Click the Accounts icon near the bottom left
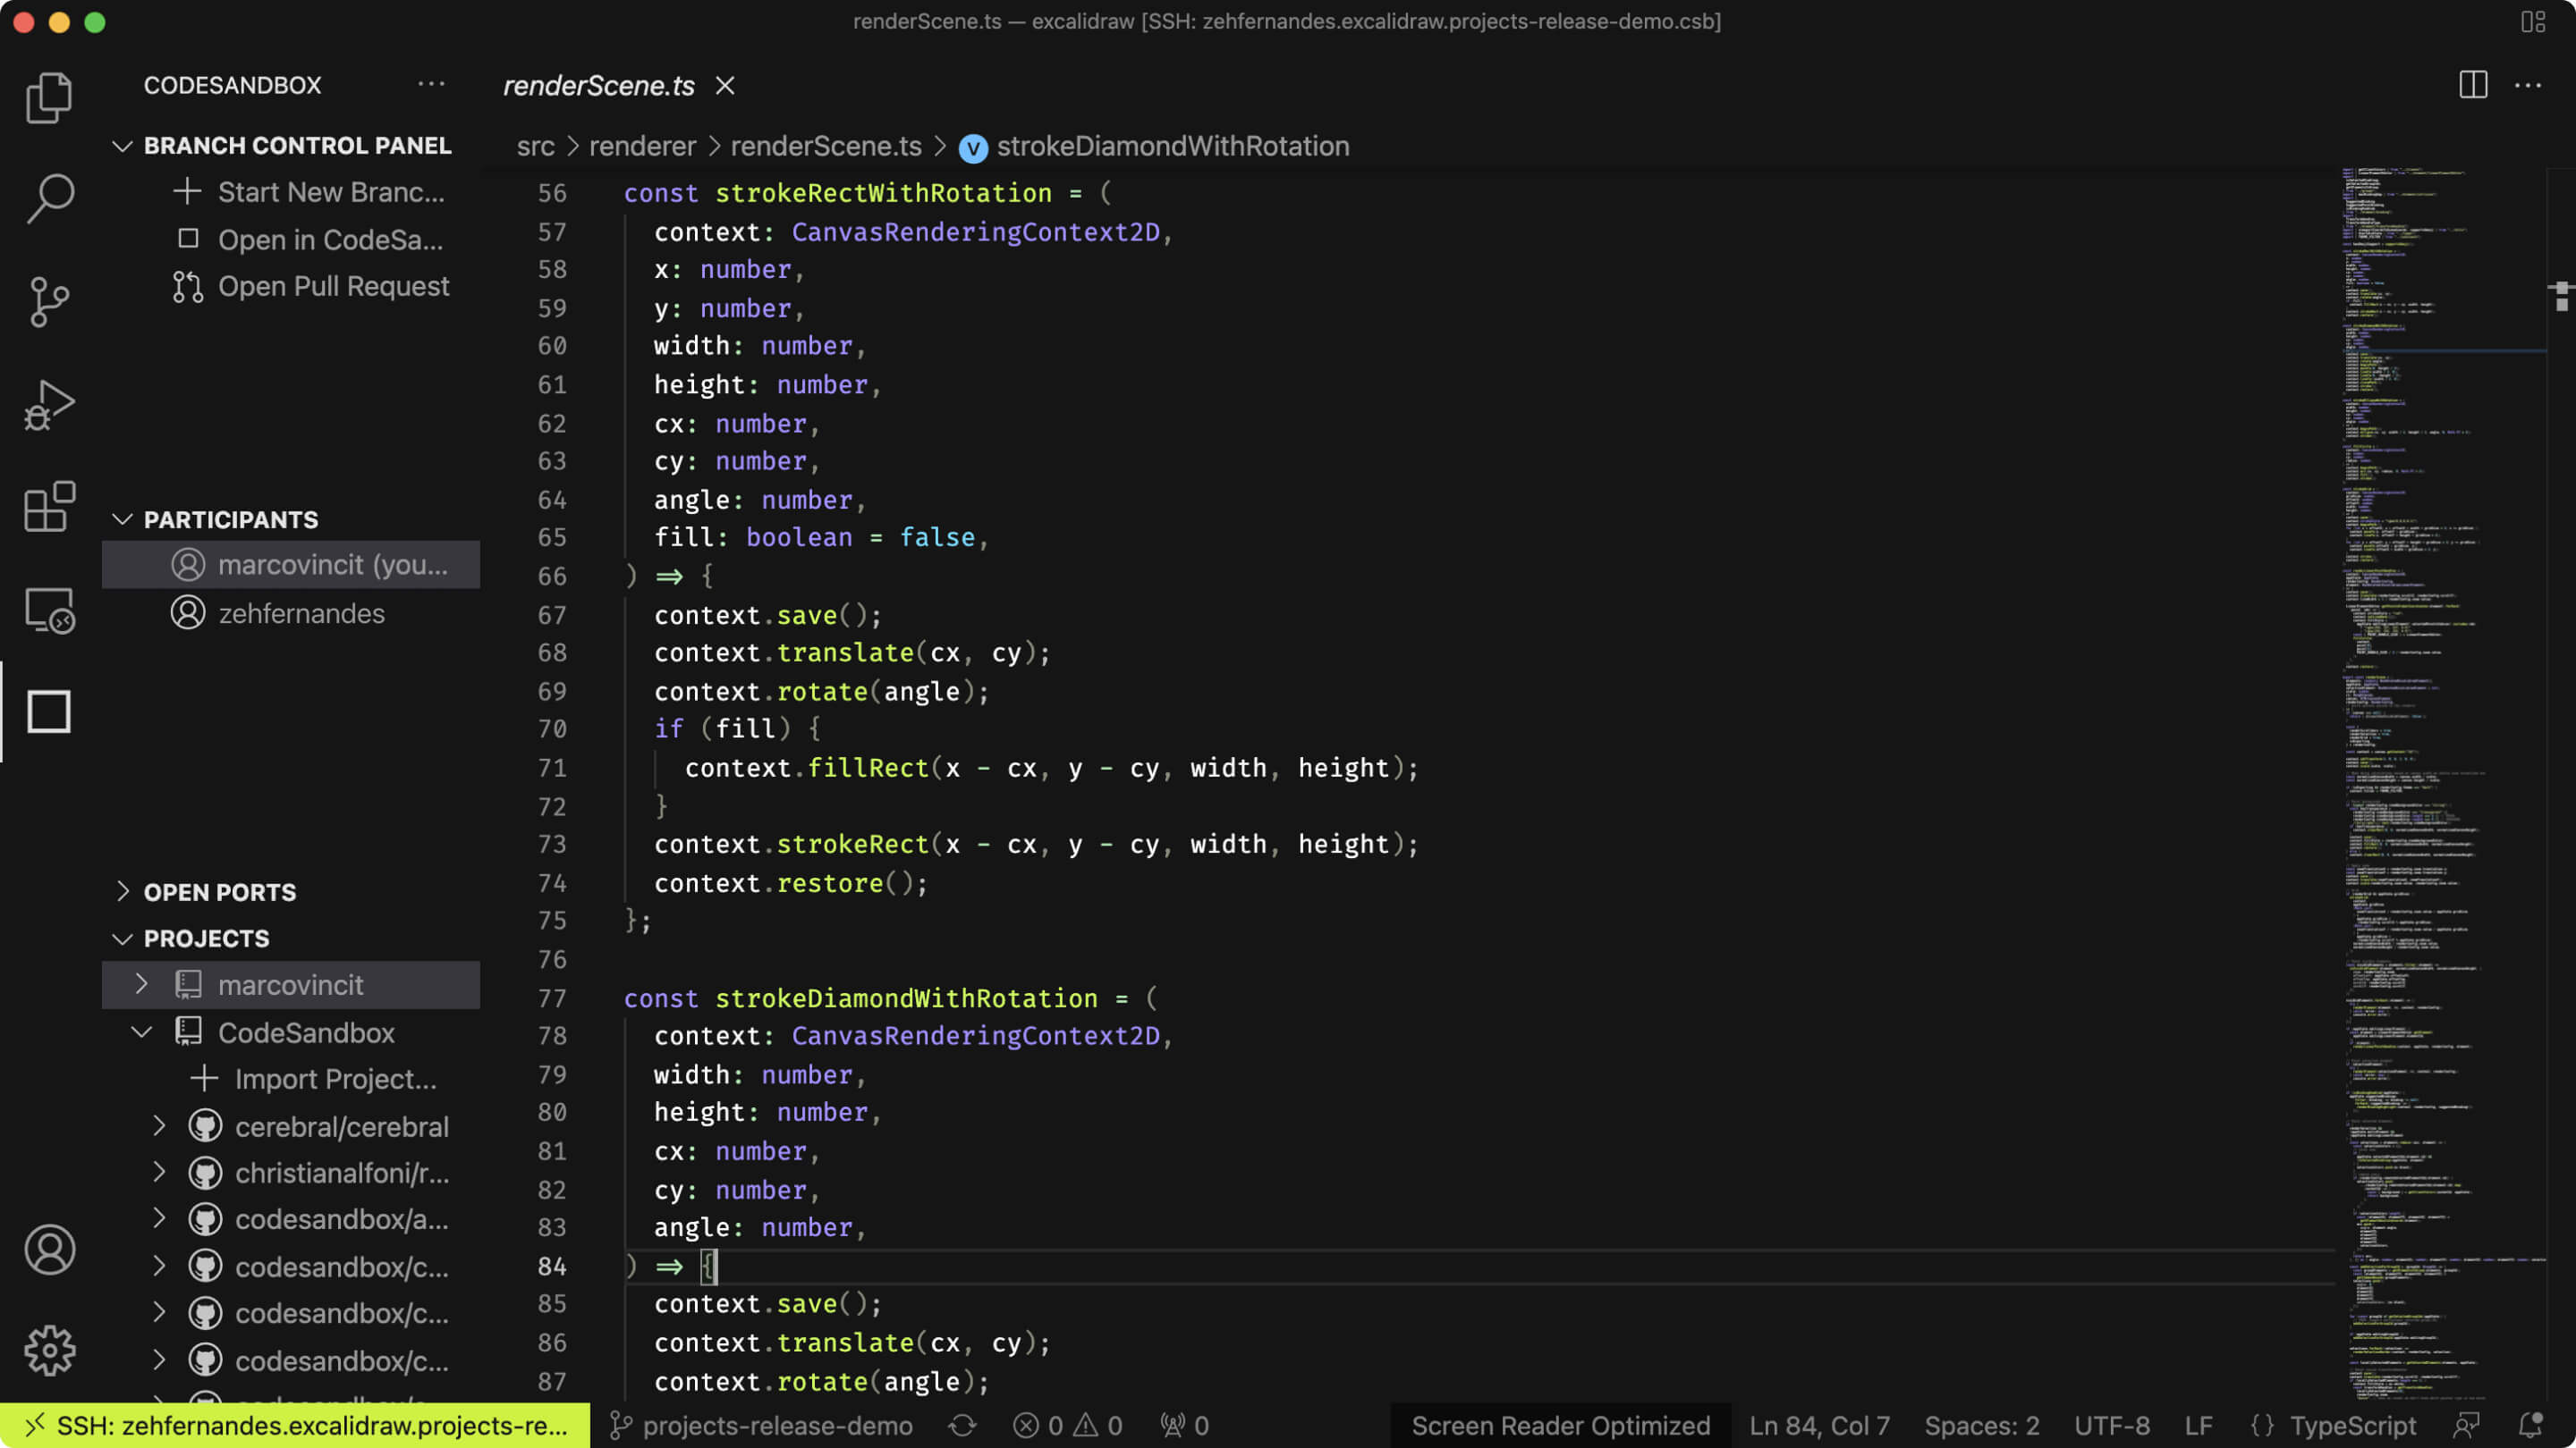Image resolution: width=2576 pixels, height=1448 pixels. click(x=49, y=1250)
